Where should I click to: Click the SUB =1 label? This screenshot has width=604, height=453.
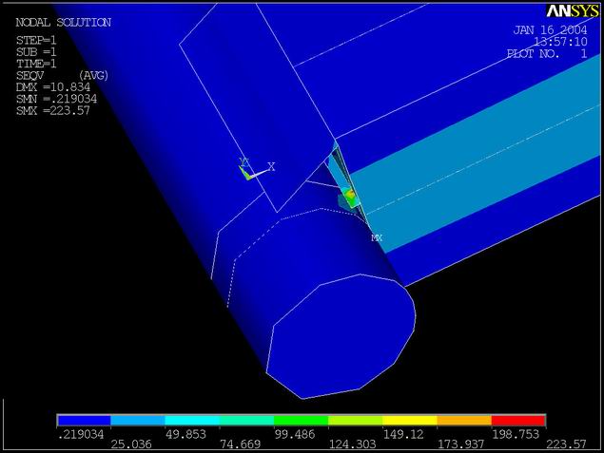(36, 51)
